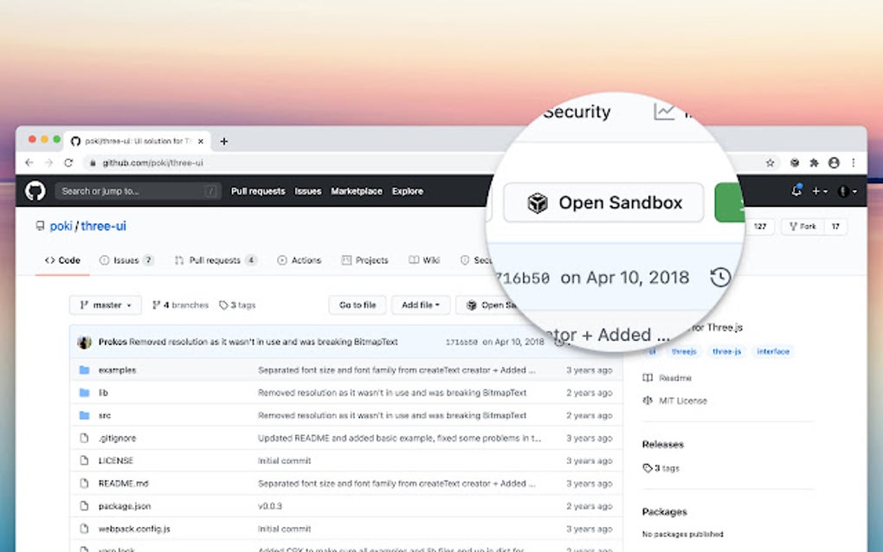Open Marketplace in top navigation

click(x=357, y=191)
